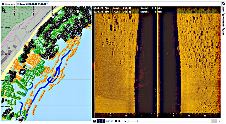Expand the Layers side panel
Viewport: 226px width, 124px height.
point(223,7)
